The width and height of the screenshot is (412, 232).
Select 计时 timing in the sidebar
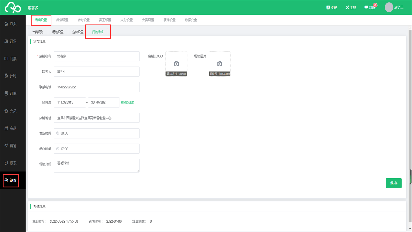pos(13,76)
